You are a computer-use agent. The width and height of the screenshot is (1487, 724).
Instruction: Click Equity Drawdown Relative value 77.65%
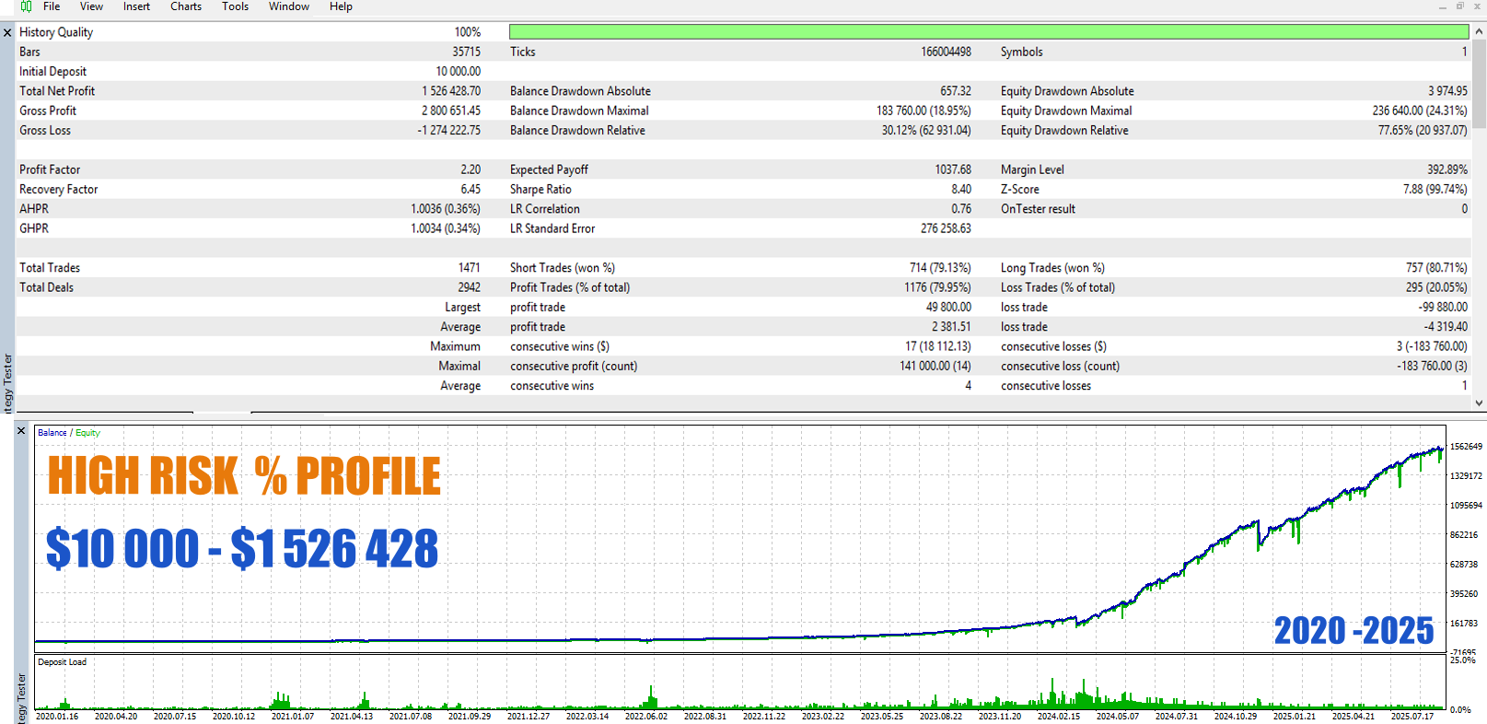tap(1423, 131)
